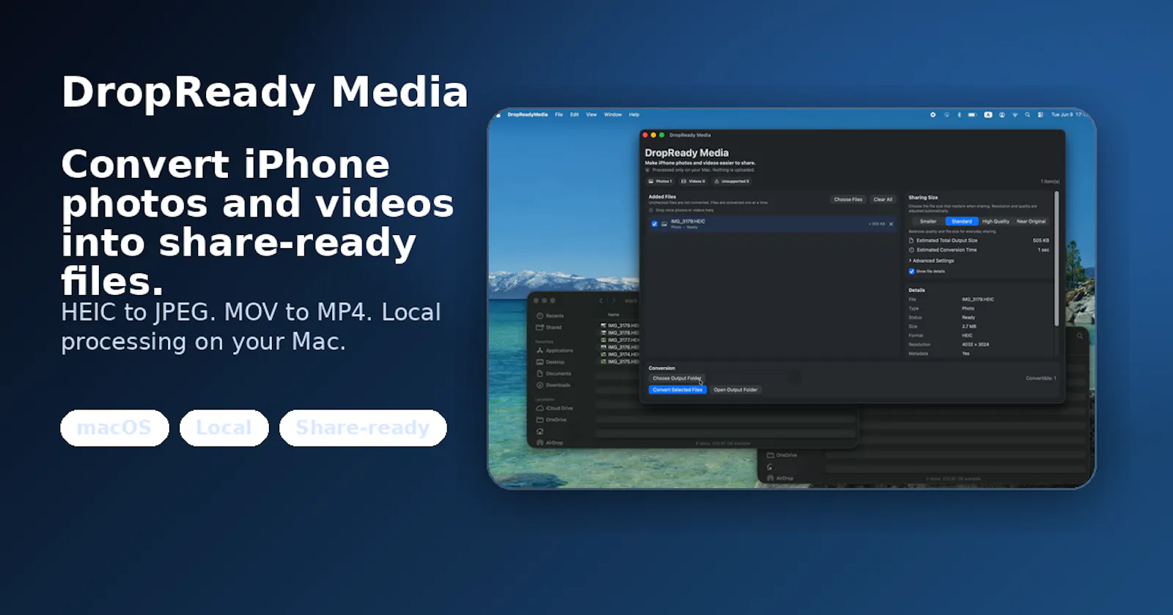The width and height of the screenshot is (1173, 615).
Task: Open Spotlight search from the menu bar
Action: click(x=1027, y=114)
